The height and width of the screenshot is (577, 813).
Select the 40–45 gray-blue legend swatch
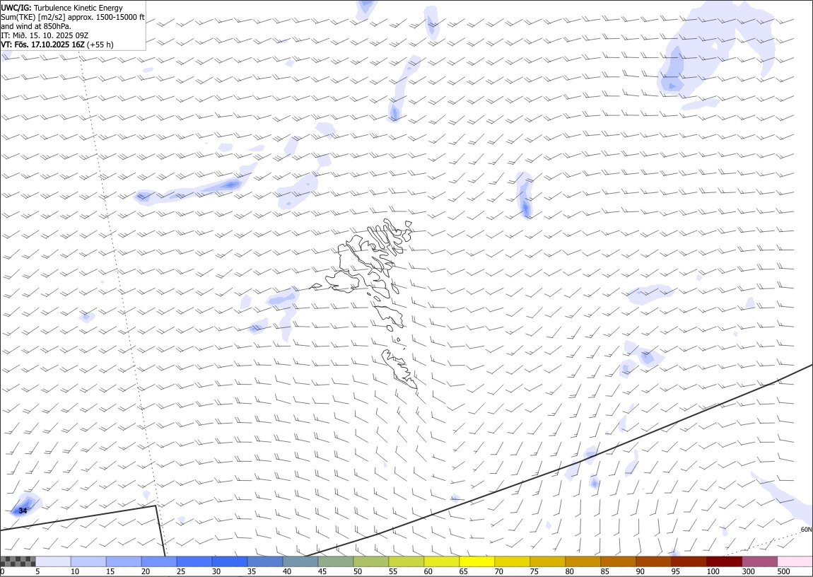(x=300, y=561)
